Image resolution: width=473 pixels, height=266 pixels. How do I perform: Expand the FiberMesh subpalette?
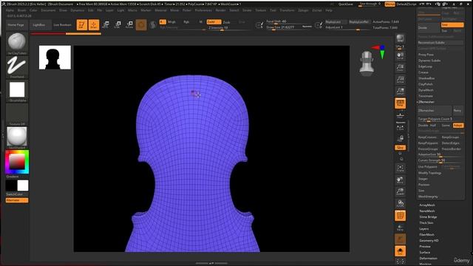(427, 235)
